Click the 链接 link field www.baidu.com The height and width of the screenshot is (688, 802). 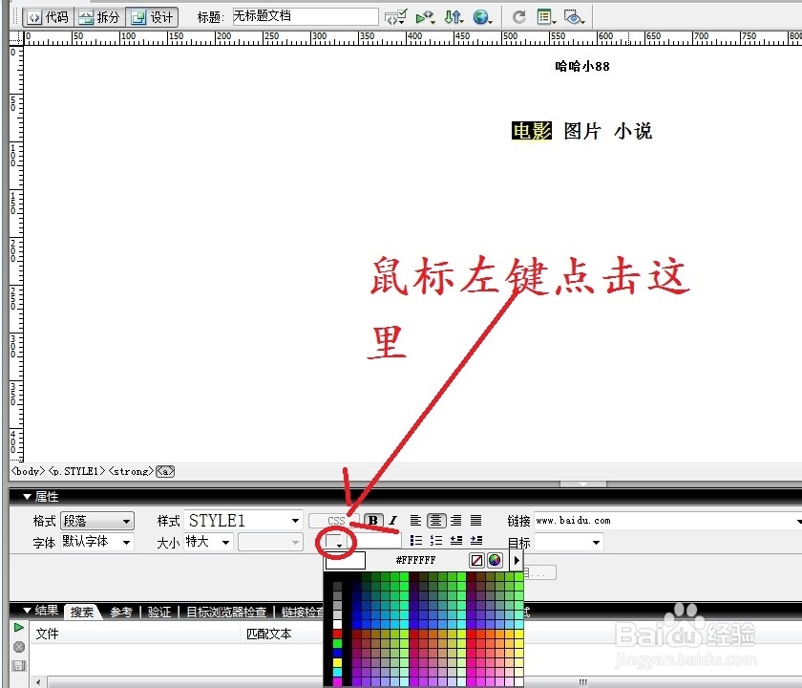click(x=667, y=521)
